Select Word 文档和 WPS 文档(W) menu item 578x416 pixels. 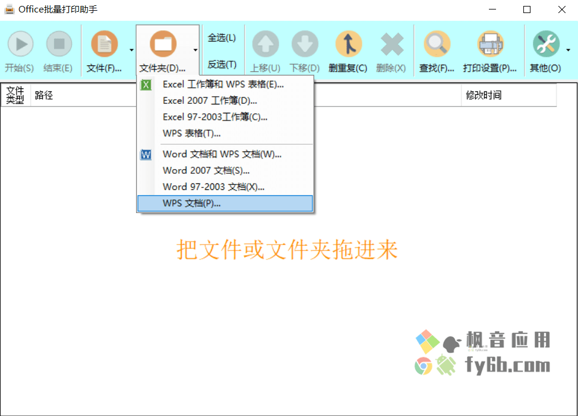click(225, 154)
